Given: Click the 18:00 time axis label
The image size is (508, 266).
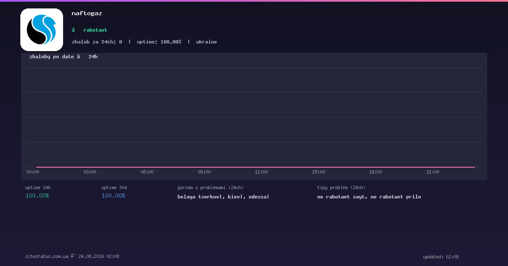Looking at the screenshot, I should (x=375, y=172).
